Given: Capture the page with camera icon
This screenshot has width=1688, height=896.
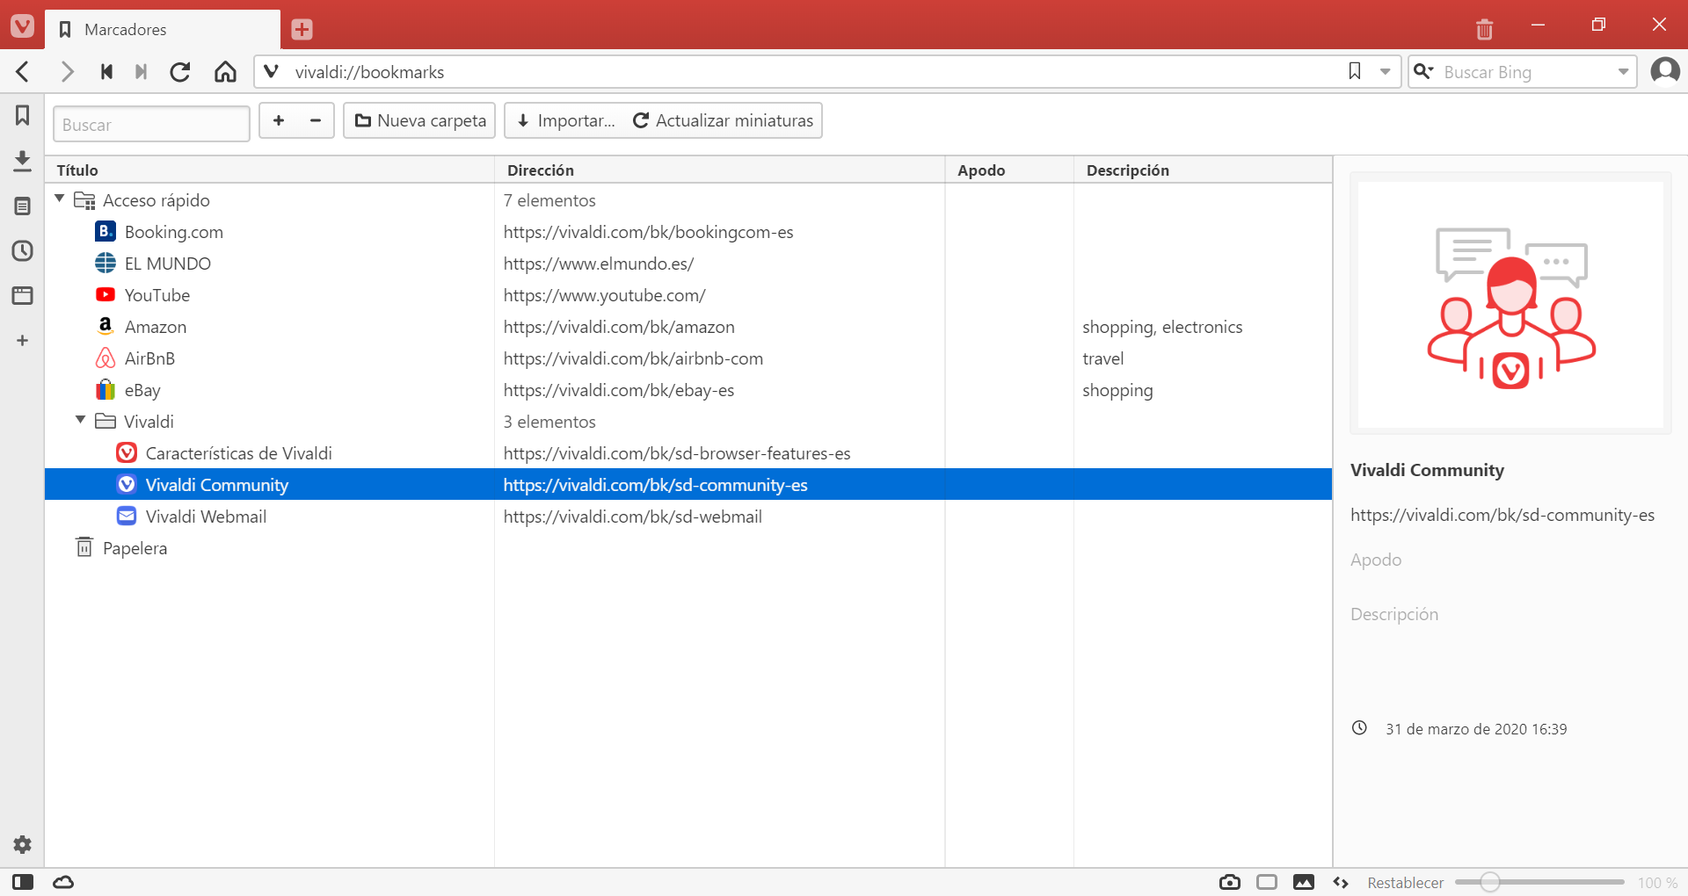Looking at the screenshot, I should tap(1230, 882).
